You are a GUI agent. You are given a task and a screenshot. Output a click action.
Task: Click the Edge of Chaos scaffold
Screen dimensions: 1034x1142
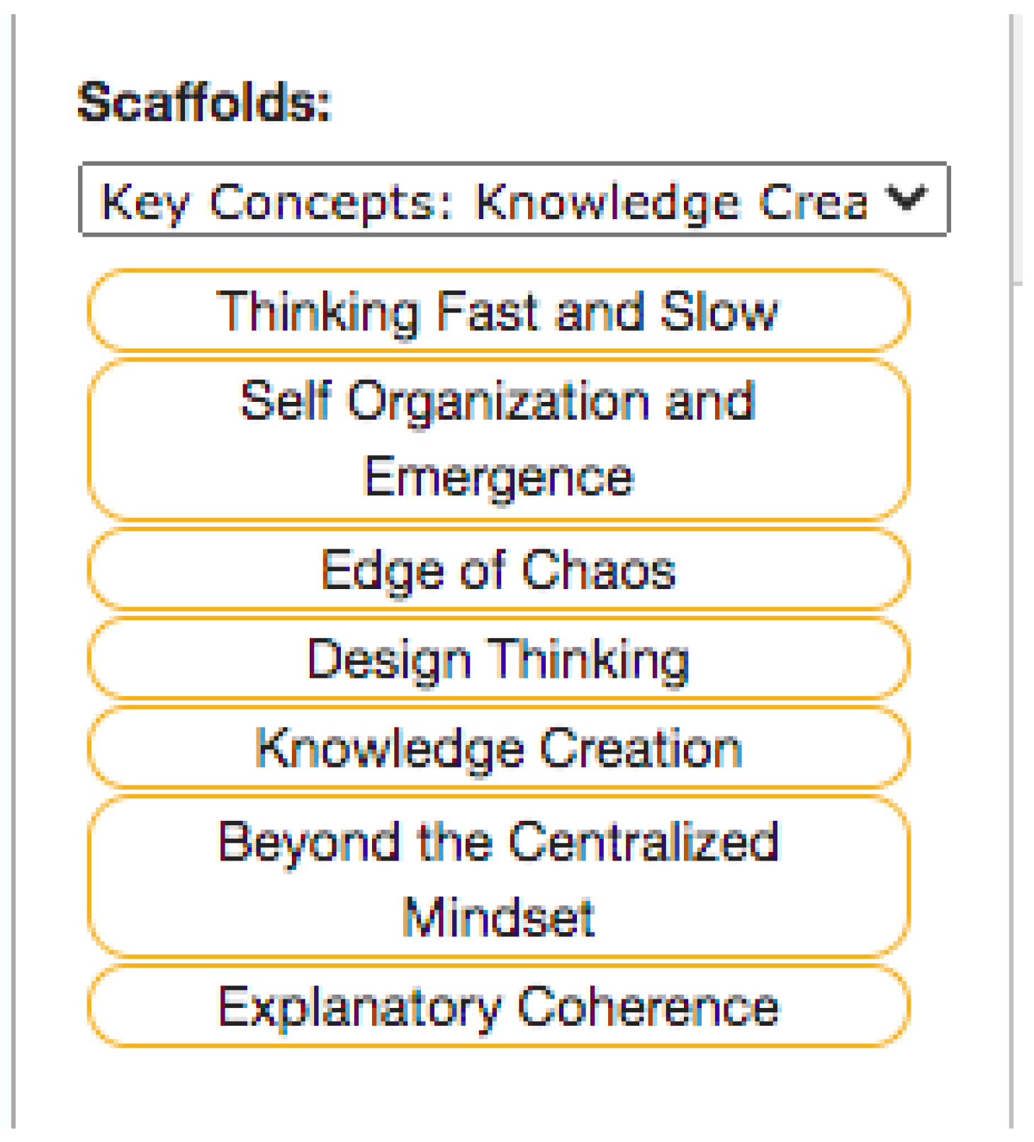[498, 569]
